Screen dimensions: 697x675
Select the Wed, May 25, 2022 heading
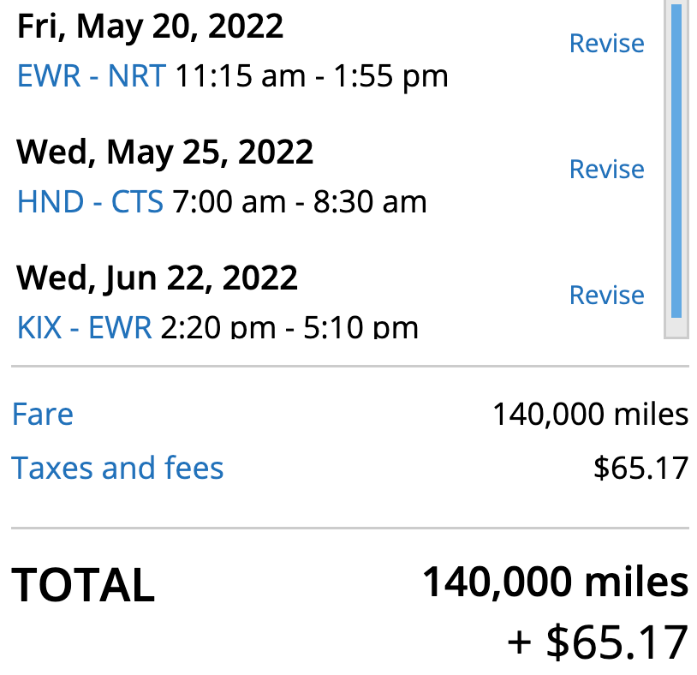pyautogui.click(x=164, y=152)
